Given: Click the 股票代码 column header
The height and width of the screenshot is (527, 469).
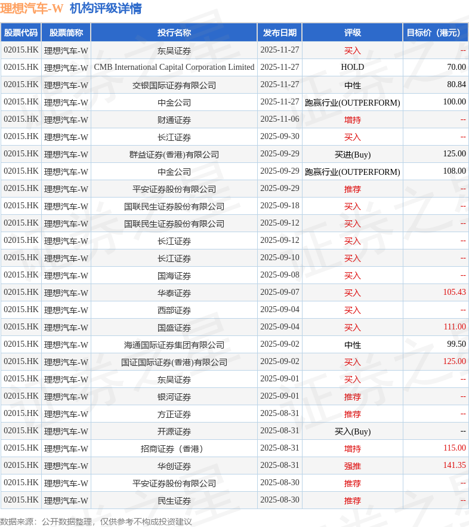Looking at the screenshot, I should pyautogui.click(x=21, y=33).
